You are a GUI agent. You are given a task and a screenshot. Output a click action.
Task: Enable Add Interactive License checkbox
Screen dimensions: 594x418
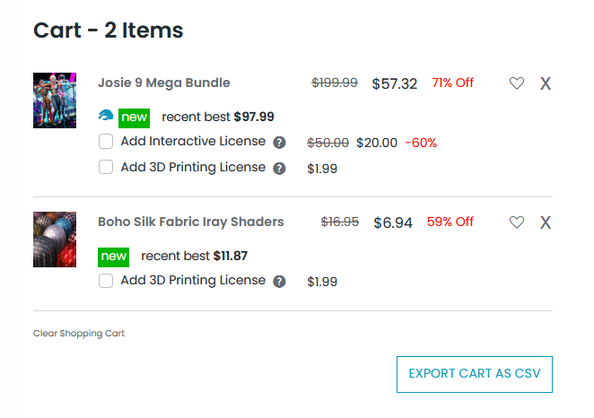[x=106, y=142]
